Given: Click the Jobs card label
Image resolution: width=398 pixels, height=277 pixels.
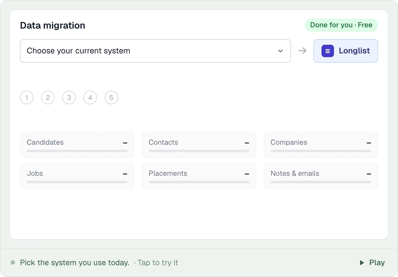Looking at the screenshot, I should click(x=35, y=173).
